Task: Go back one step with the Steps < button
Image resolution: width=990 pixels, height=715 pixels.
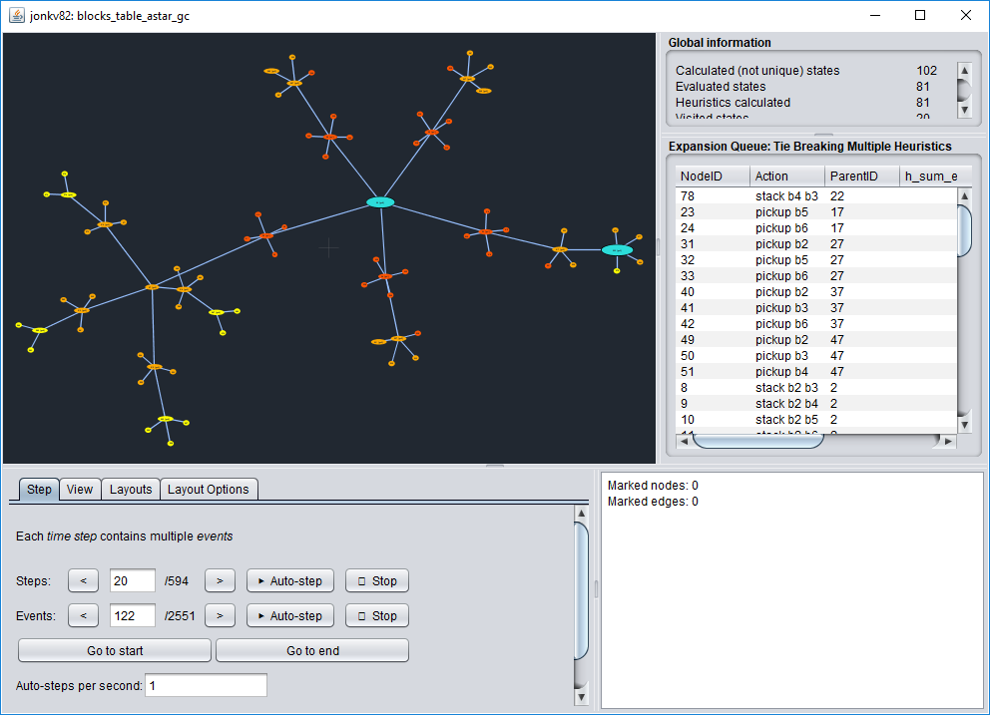Action: pyautogui.click(x=84, y=580)
